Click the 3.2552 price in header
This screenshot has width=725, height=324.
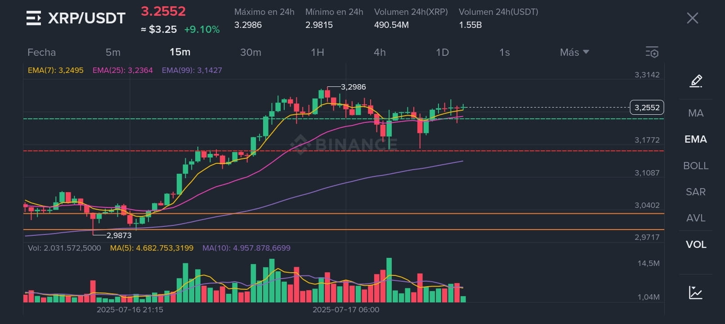(163, 11)
